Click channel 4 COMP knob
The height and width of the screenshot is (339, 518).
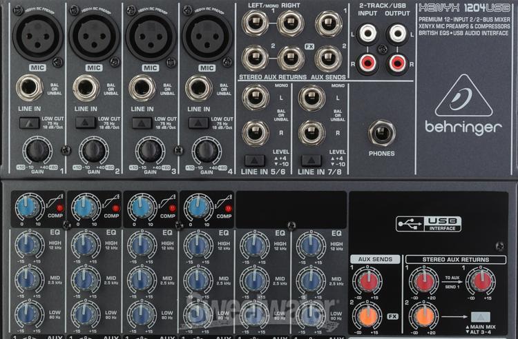click(x=198, y=207)
